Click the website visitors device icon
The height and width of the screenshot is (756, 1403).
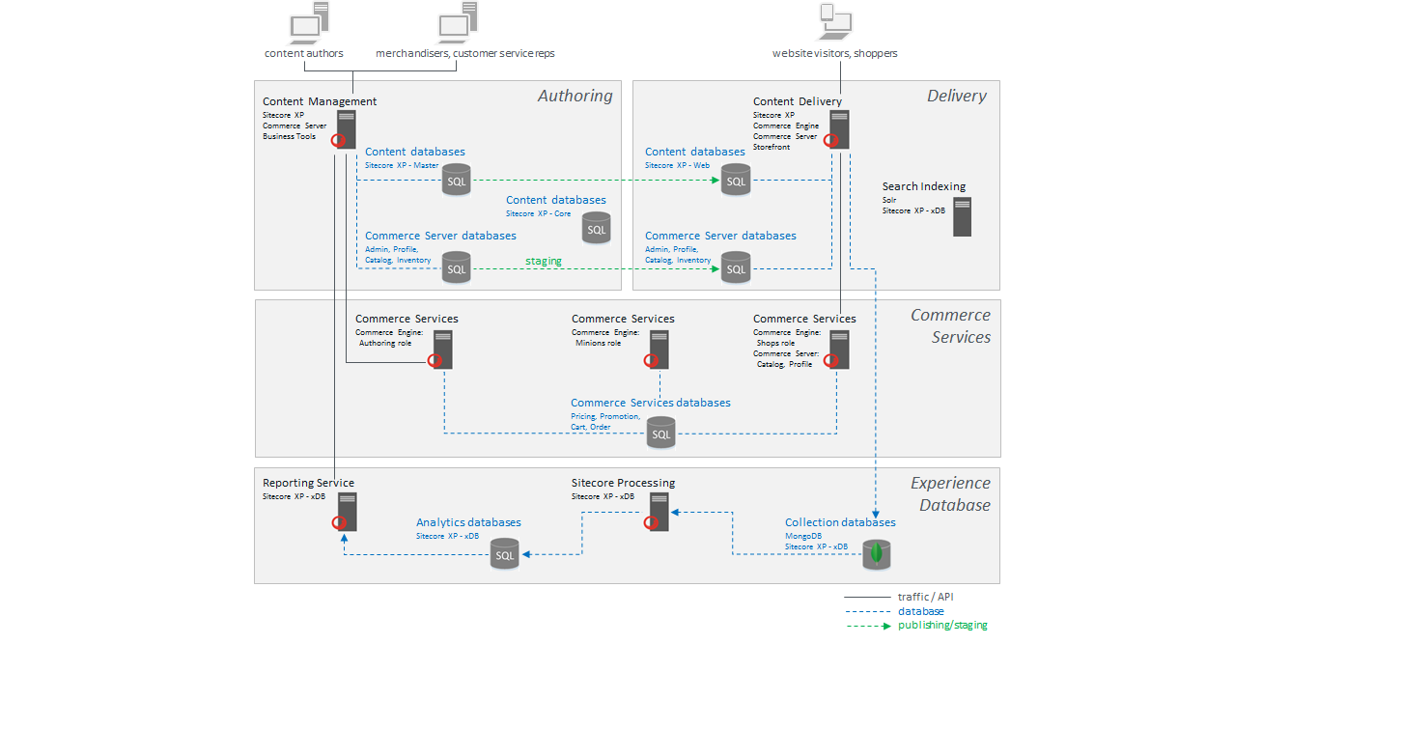click(835, 21)
